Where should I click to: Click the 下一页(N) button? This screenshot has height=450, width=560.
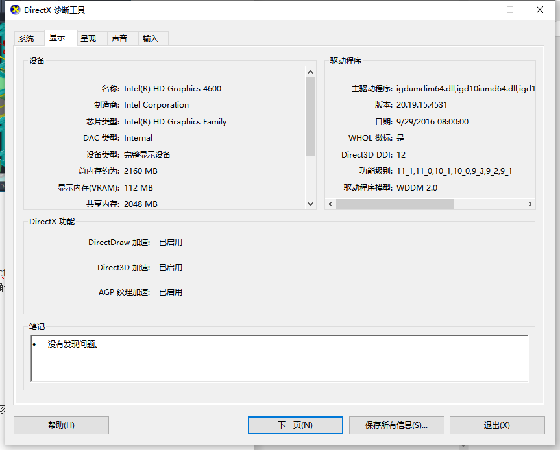295,425
